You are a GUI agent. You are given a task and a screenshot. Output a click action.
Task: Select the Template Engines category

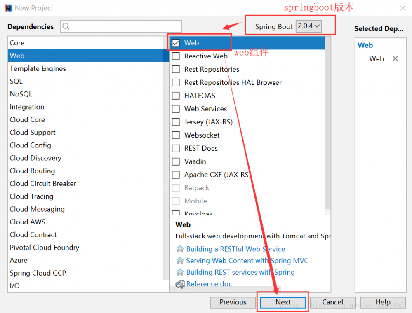coord(86,68)
